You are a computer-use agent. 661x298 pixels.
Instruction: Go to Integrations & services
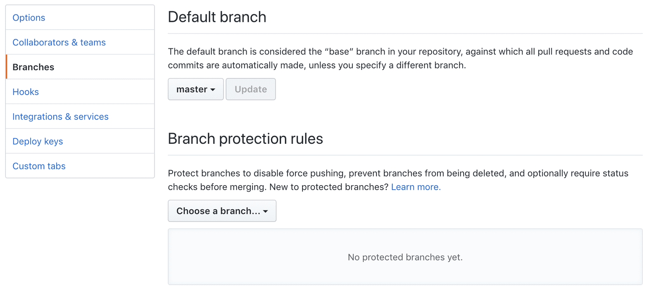point(60,117)
